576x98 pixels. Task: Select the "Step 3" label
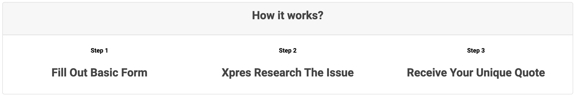pos(476,51)
